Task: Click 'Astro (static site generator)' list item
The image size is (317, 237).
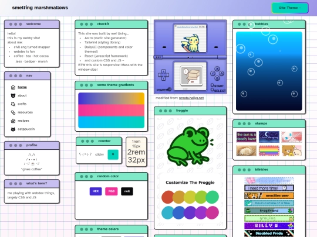Action: point(105,38)
